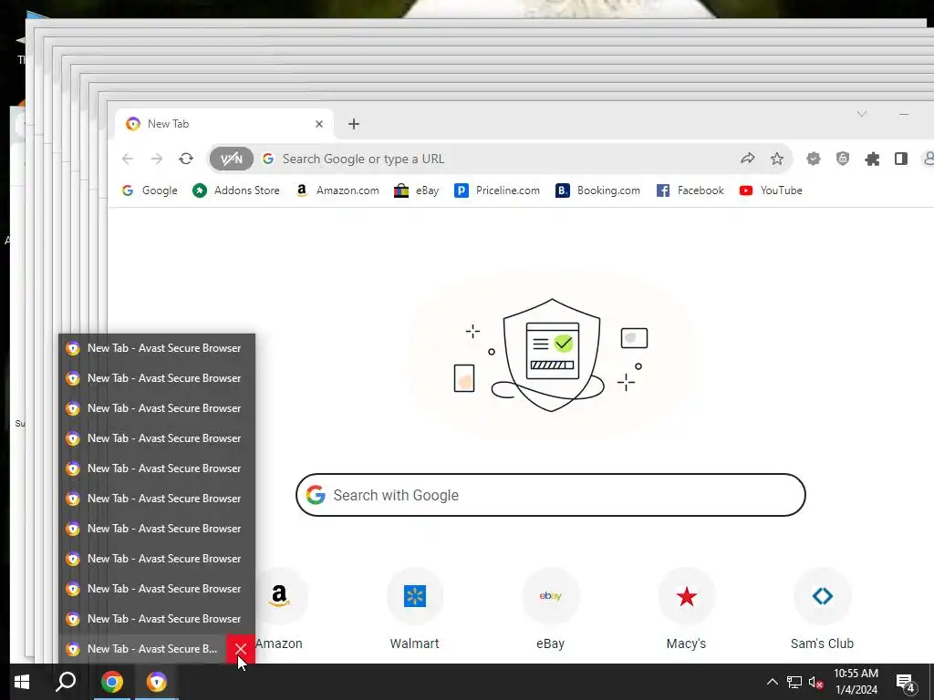Open the Priceline.com bookmark
Viewport: 934px width, 700px height.
point(497,190)
